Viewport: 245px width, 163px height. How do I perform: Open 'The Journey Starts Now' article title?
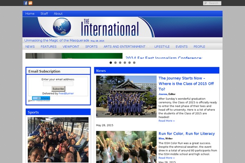[186, 84]
